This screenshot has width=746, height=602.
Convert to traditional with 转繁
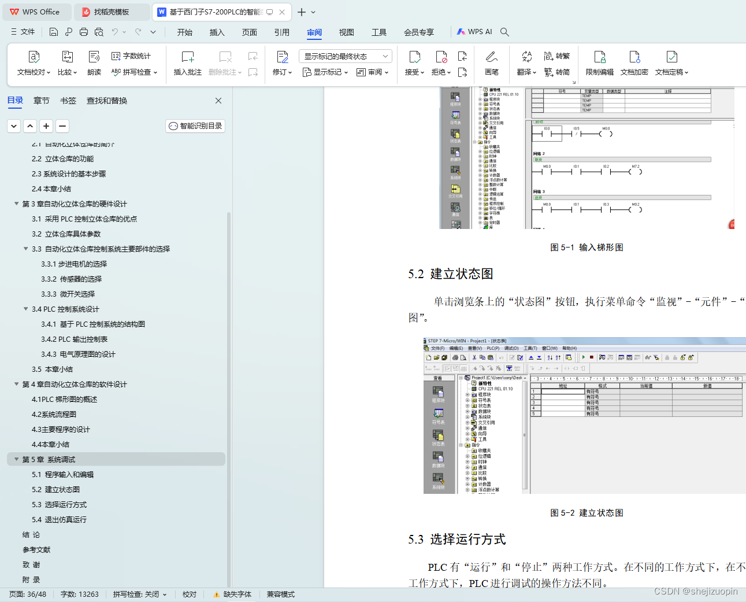(x=556, y=56)
